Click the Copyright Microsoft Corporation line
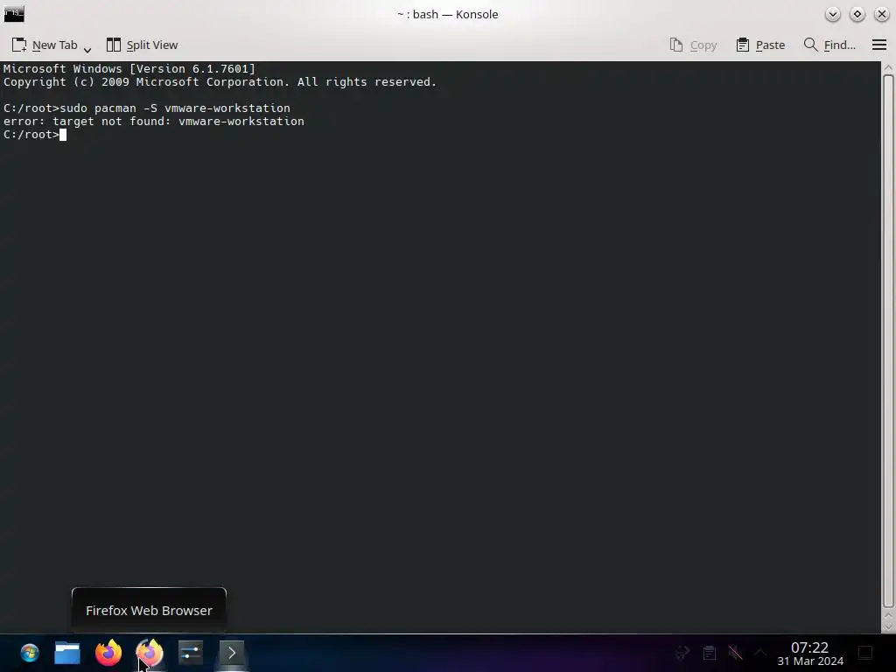This screenshot has width=896, height=672. (x=220, y=81)
